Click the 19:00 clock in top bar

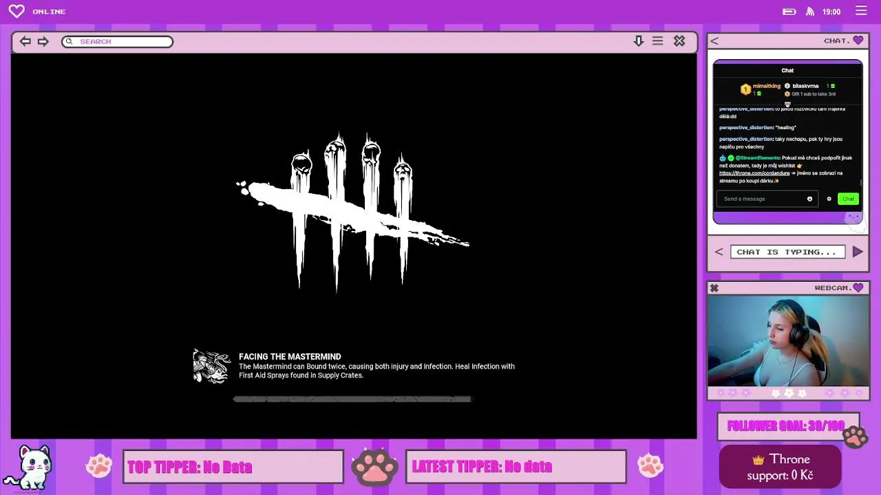click(x=831, y=12)
